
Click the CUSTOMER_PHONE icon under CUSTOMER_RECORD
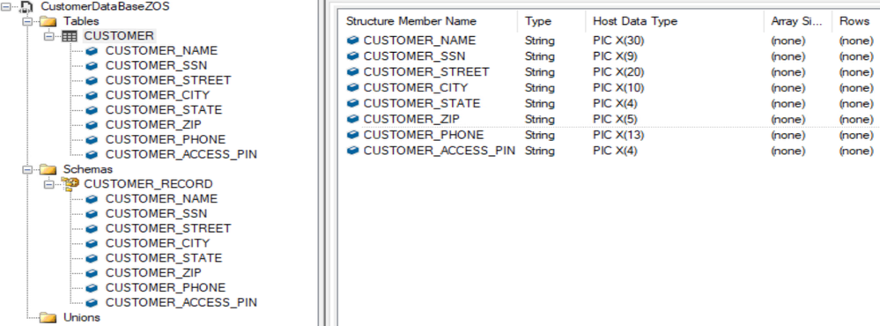92,287
